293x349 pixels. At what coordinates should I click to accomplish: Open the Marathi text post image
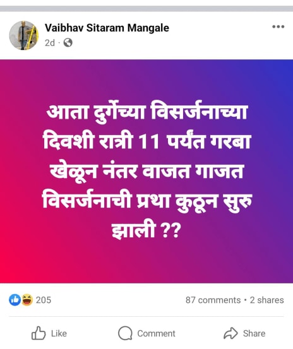click(146, 172)
